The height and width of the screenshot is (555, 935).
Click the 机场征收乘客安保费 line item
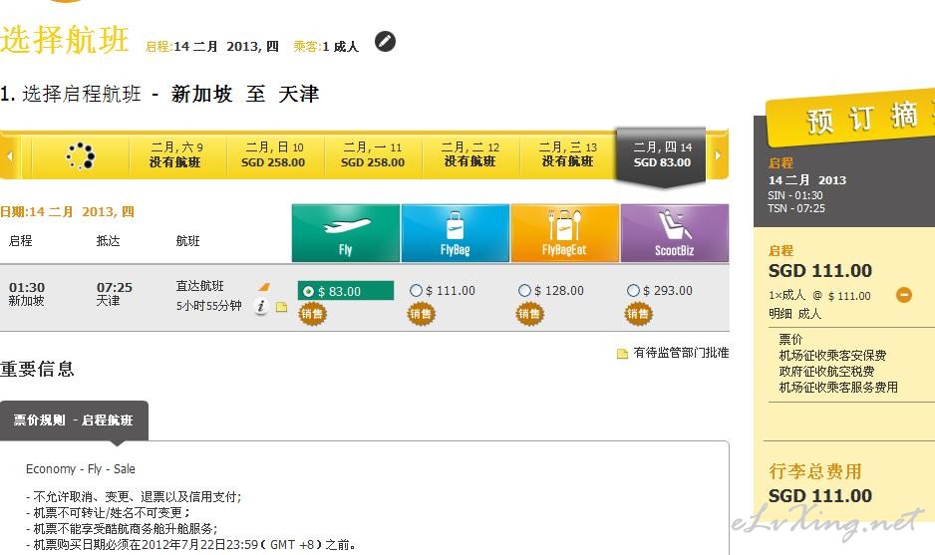pos(832,356)
